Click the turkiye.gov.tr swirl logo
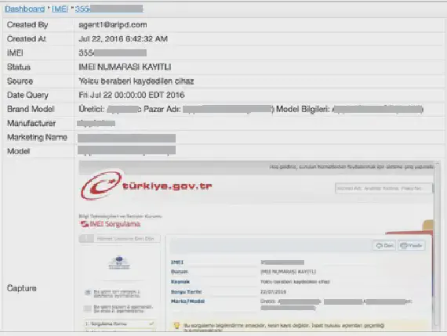The width and height of the screenshot is (447, 336). click(100, 186)
